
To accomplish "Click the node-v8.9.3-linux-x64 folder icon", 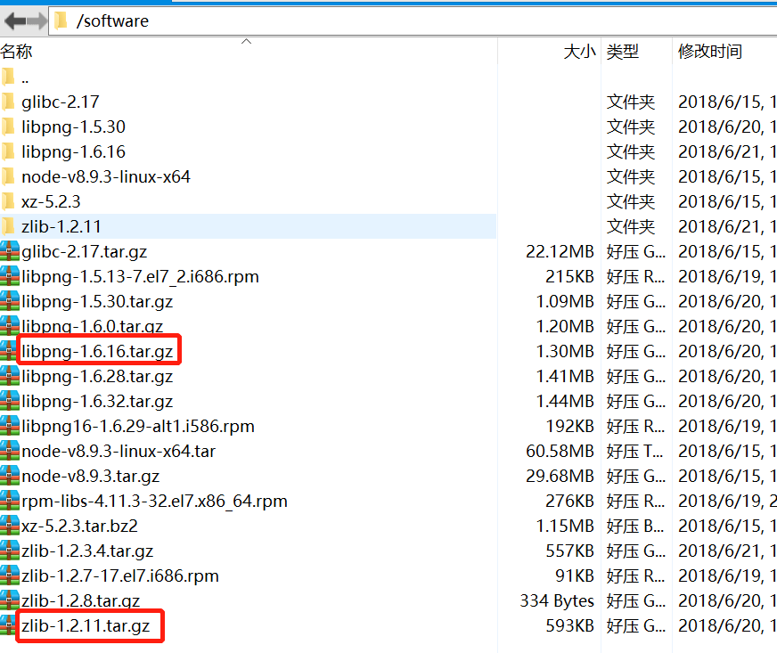I will click(x=8, y=176).
